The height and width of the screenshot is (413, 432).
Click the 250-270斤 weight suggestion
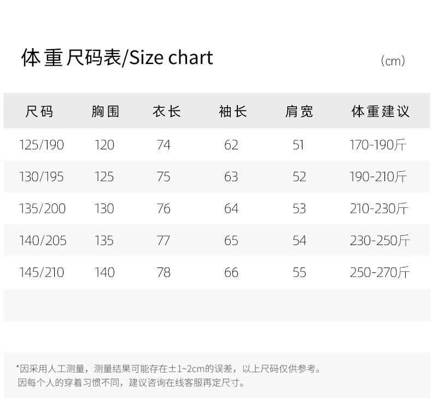tap(380, 272)
